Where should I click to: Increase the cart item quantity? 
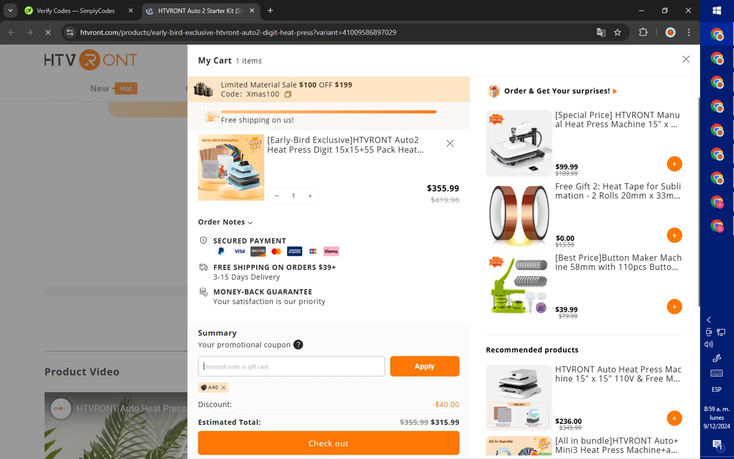pos(310,196)
